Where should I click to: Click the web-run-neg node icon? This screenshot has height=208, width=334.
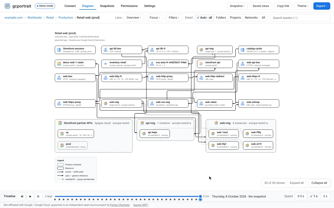click(152, 103)
